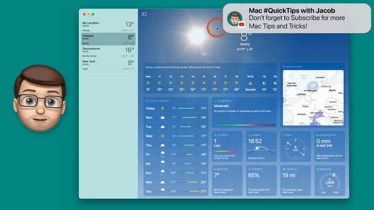Click the Fri row label in forecast
Screen dimensions: 374x210
pyautogui.click(x=148, y=155)
